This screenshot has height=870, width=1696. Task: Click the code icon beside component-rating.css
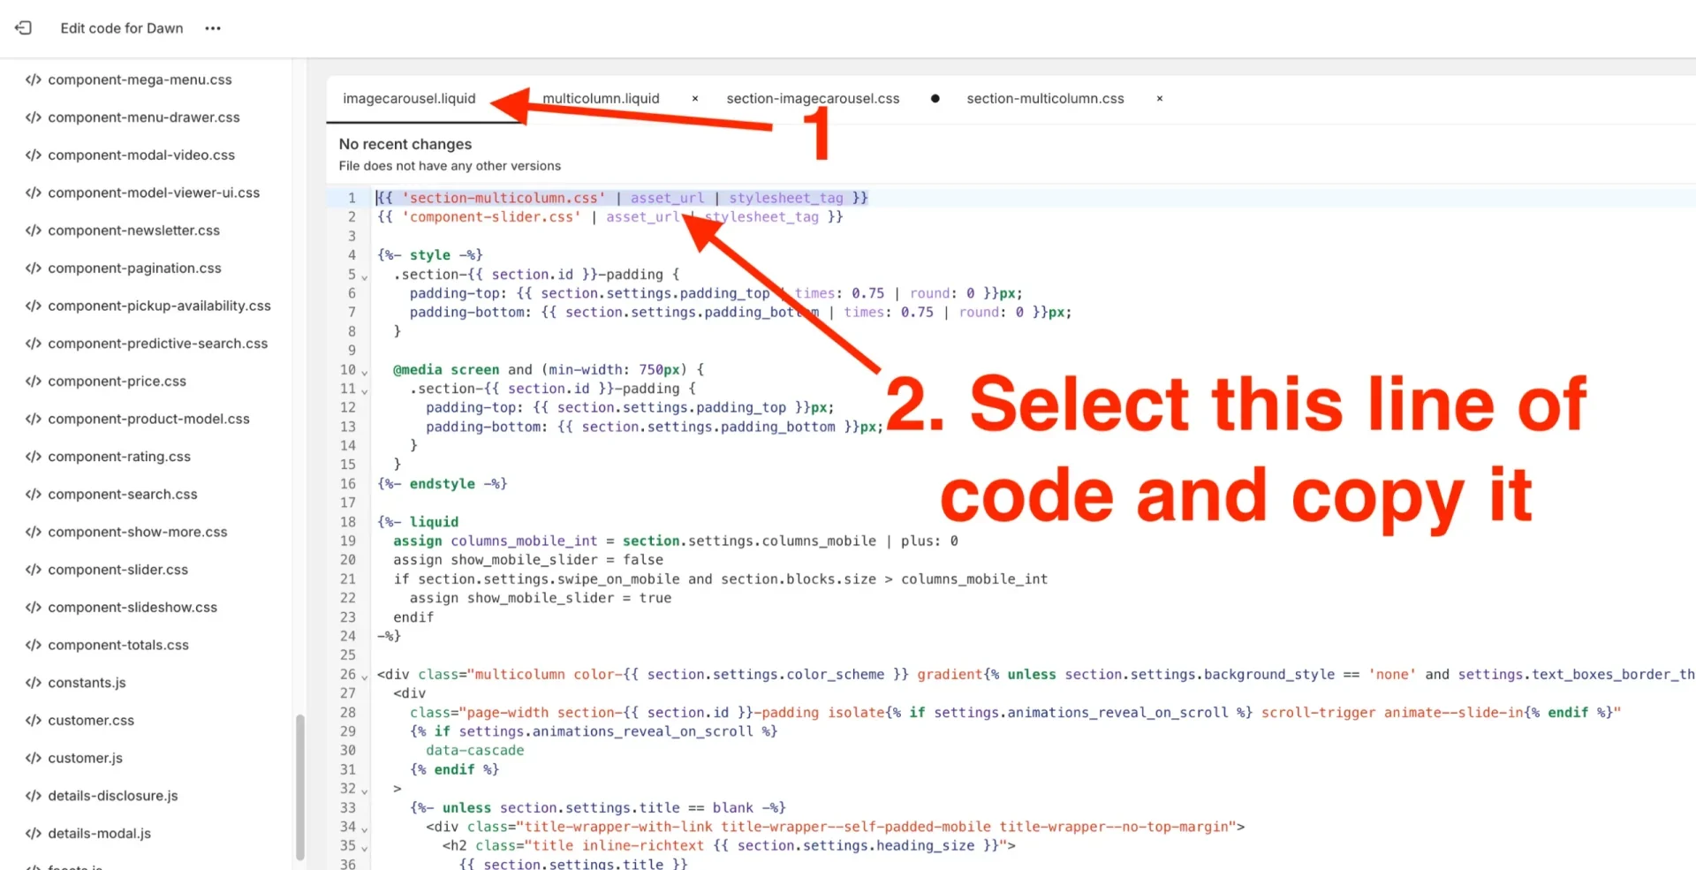(33, 456)
